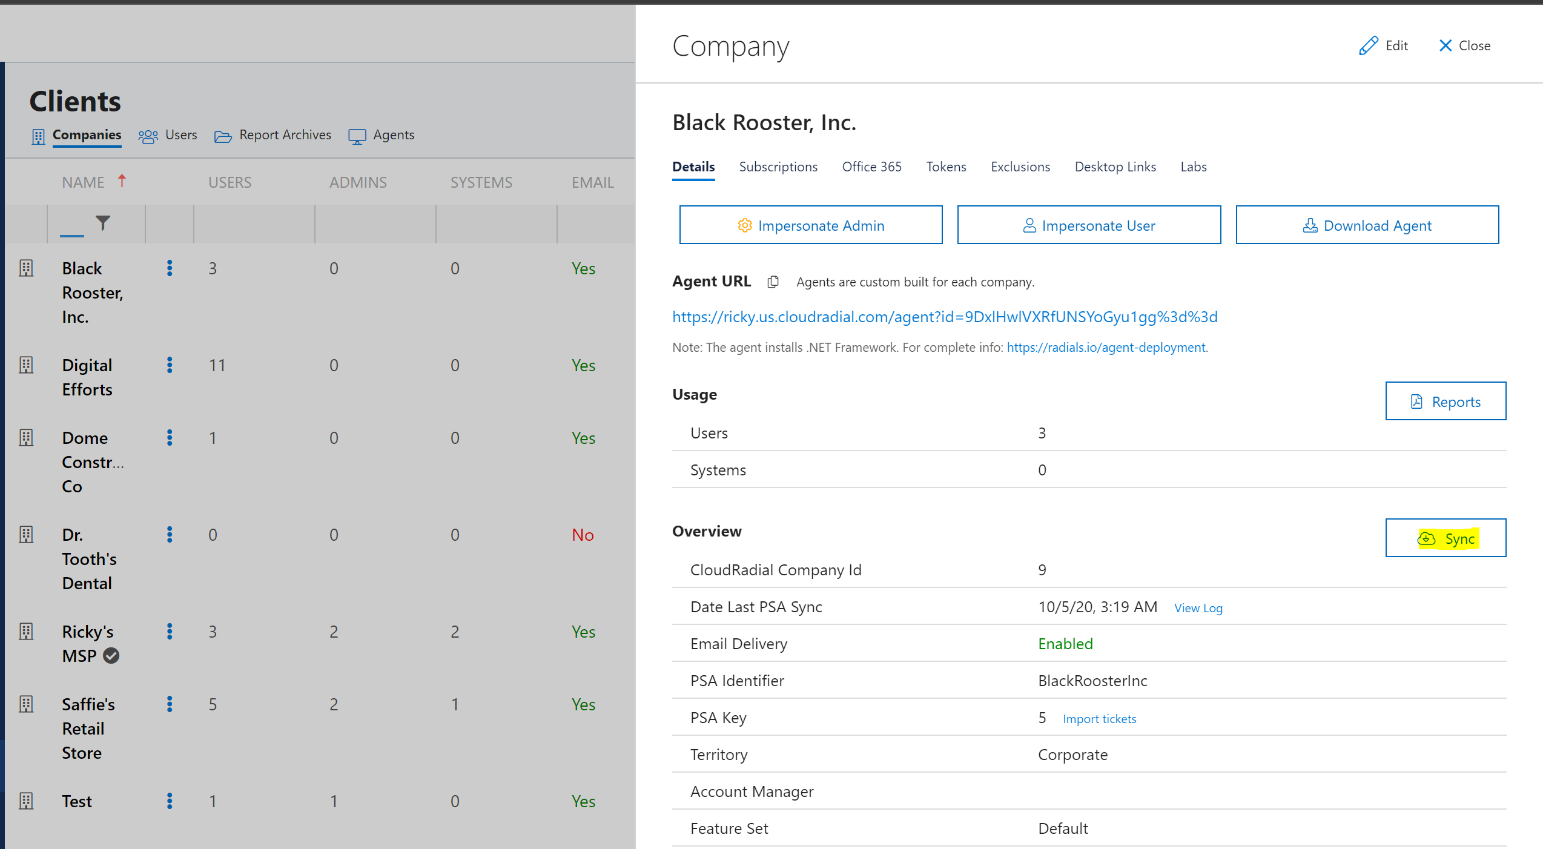Open the three-dot menu for Dome Constr... Co
1543x849 pixels.
click(170, 438)
